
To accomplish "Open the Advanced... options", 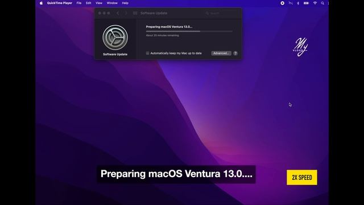I will (x=221, y=53).
